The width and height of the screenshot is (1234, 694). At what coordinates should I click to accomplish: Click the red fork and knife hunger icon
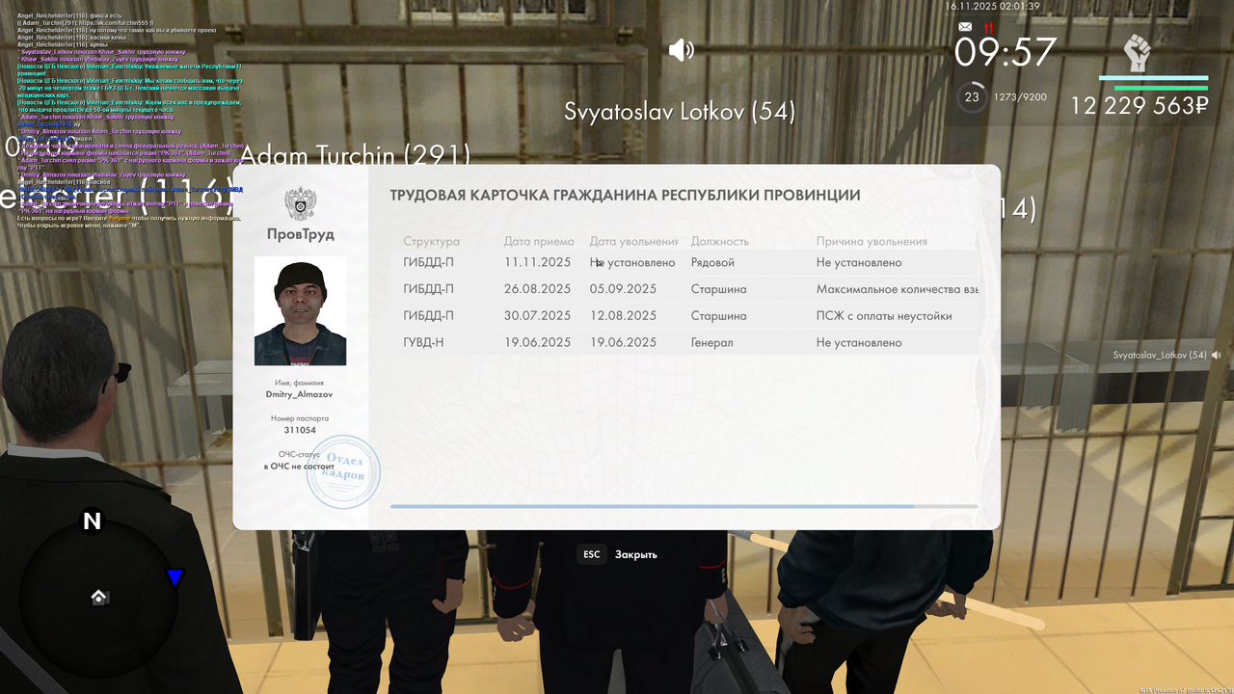pos(987,27)
